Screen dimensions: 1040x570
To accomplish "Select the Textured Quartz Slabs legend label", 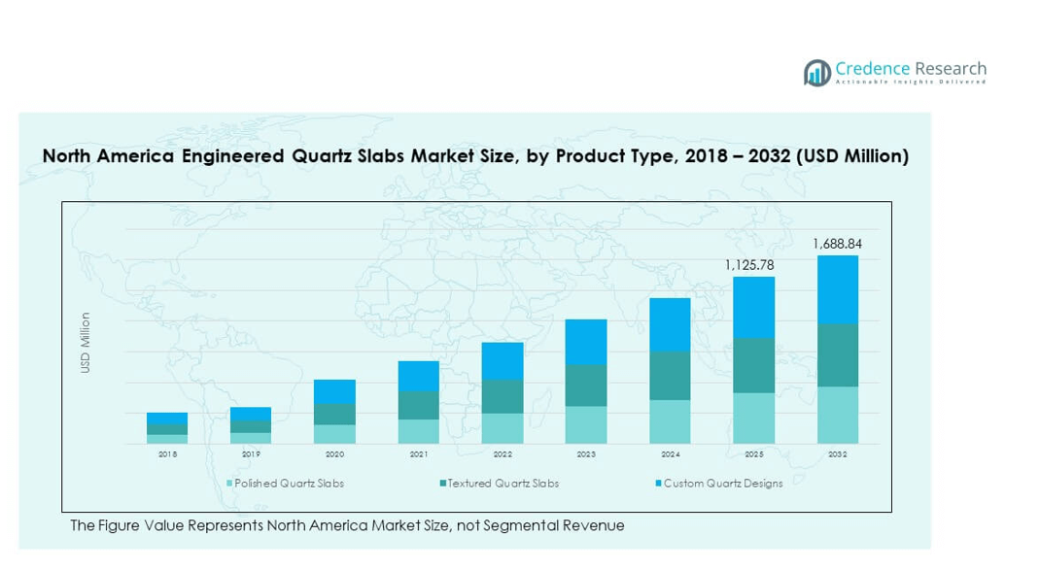I will click(503, 484).
